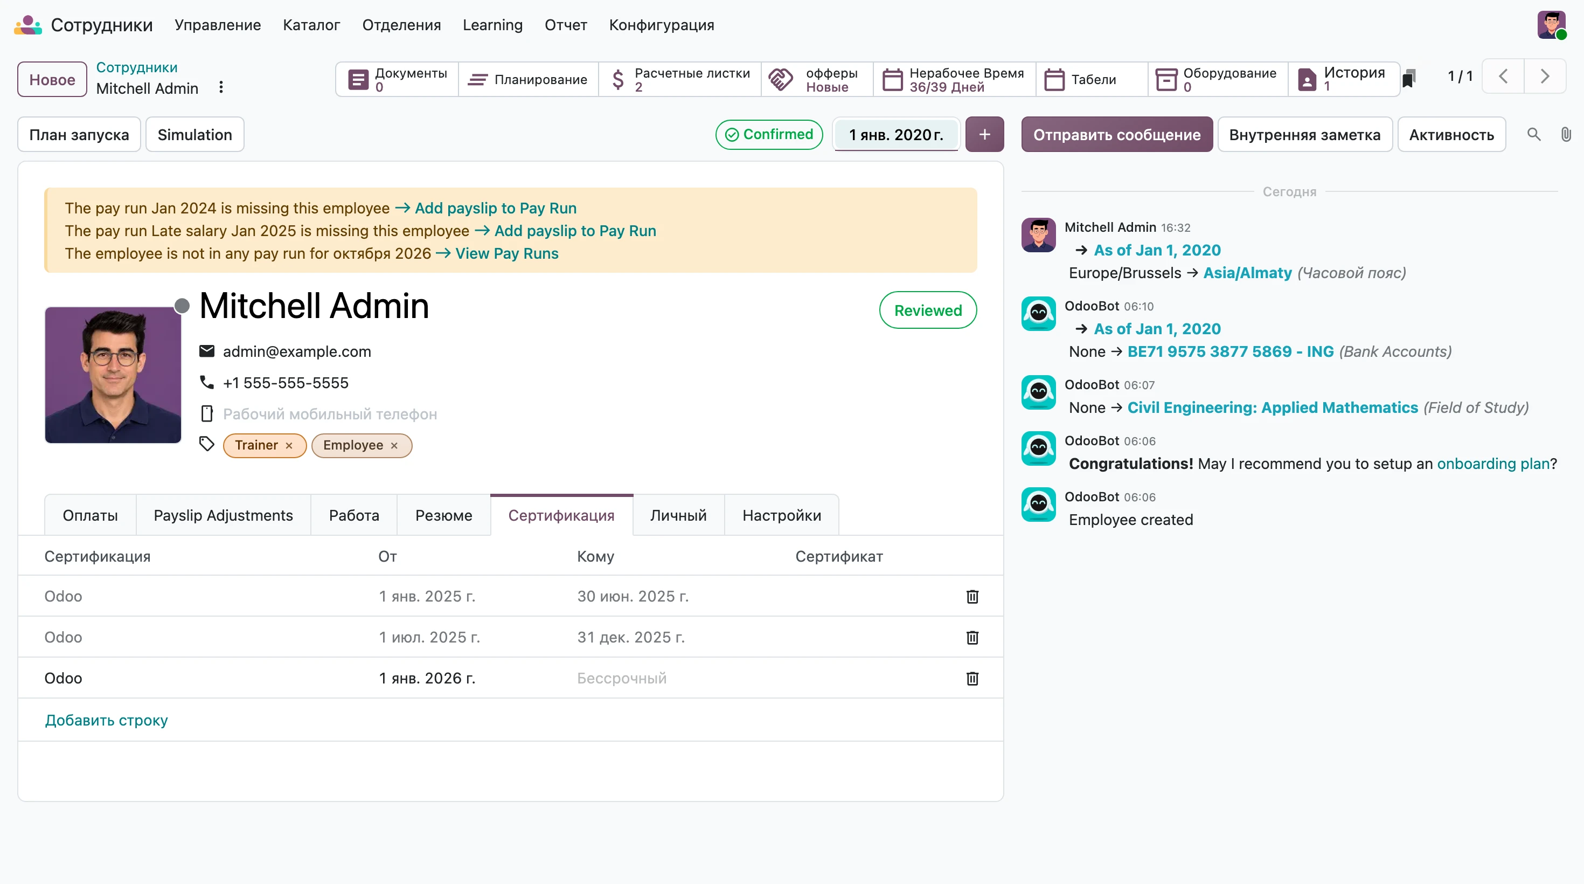Switch to the Настройки tab
Viewport: 1584px width, 884px height.
pos(782,515)
